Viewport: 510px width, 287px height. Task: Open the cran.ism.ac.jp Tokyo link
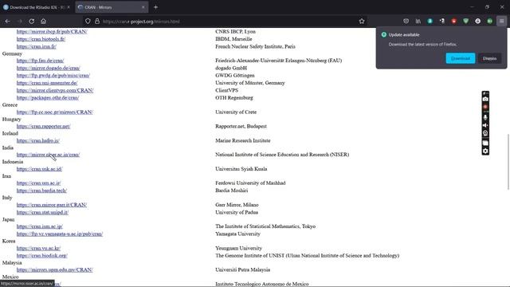coord(40,226)
